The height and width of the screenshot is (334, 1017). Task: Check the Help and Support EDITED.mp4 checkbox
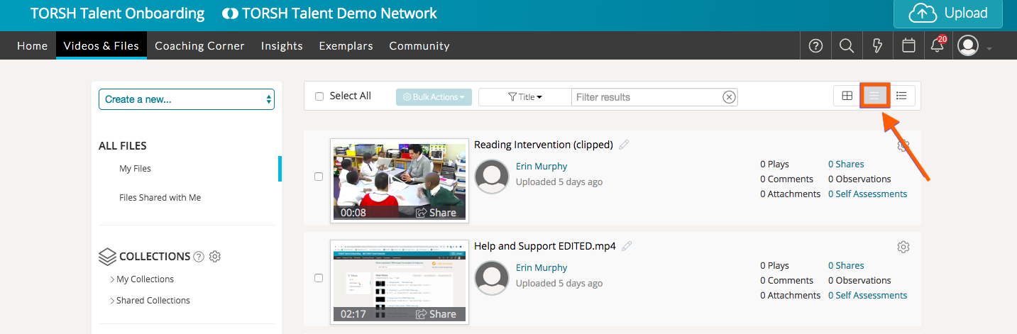tap(319, 278)
